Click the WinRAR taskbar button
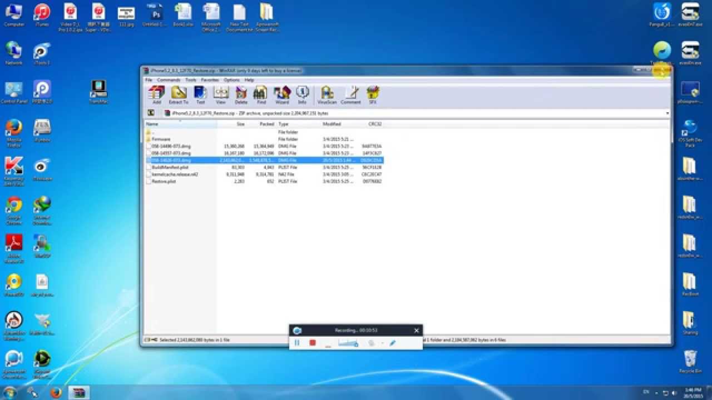 [x=78, y=392]
